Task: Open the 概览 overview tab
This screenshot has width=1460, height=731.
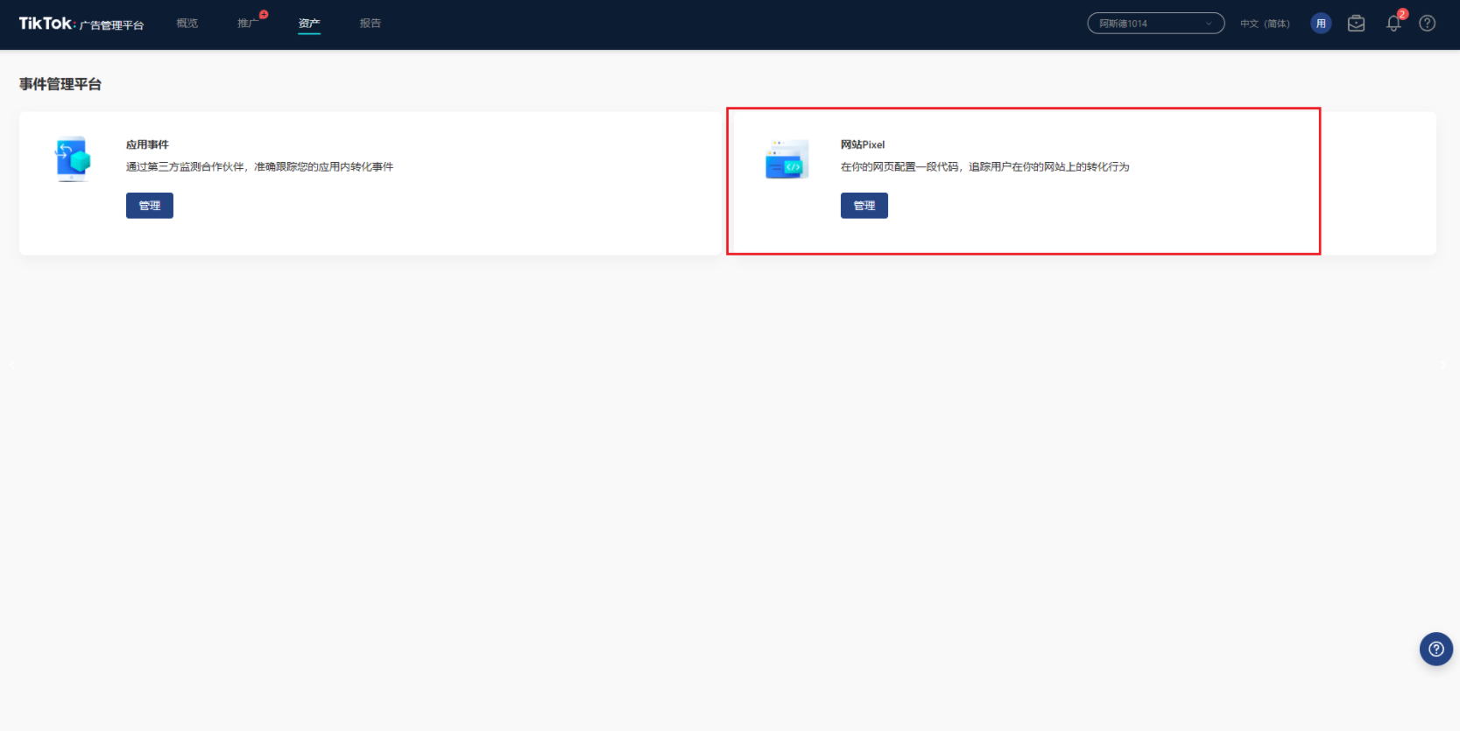Action: (x=187, y=24)
